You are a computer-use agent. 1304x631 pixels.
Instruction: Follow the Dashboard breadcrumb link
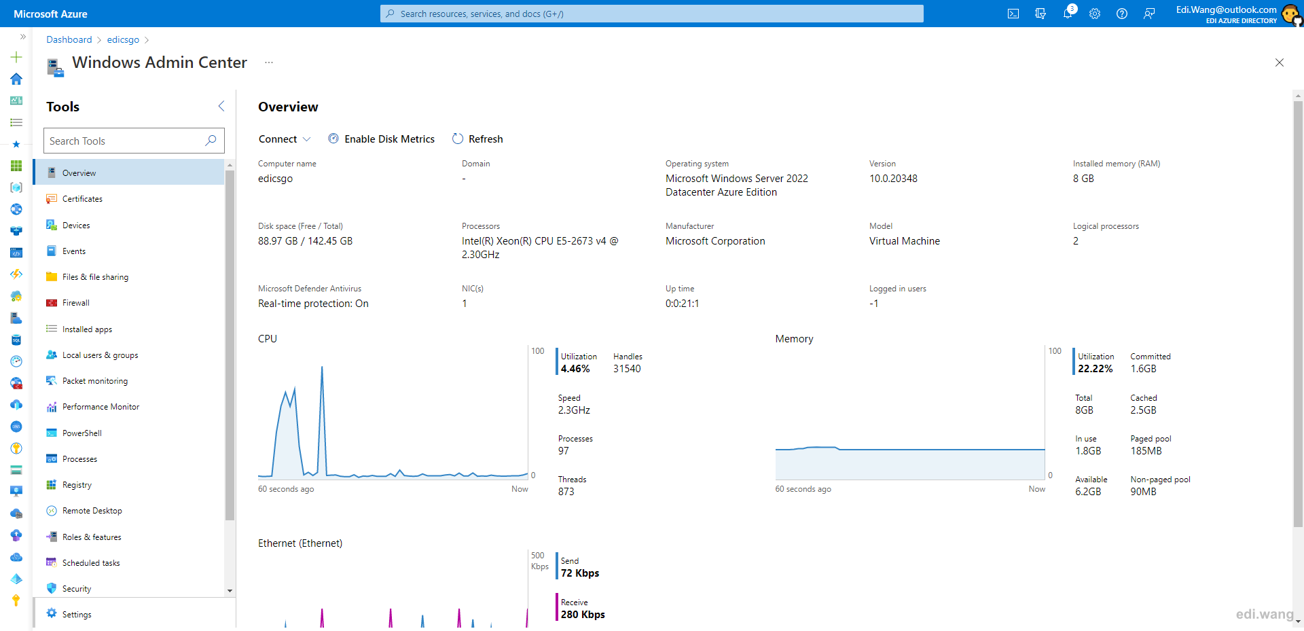[69, 39]
